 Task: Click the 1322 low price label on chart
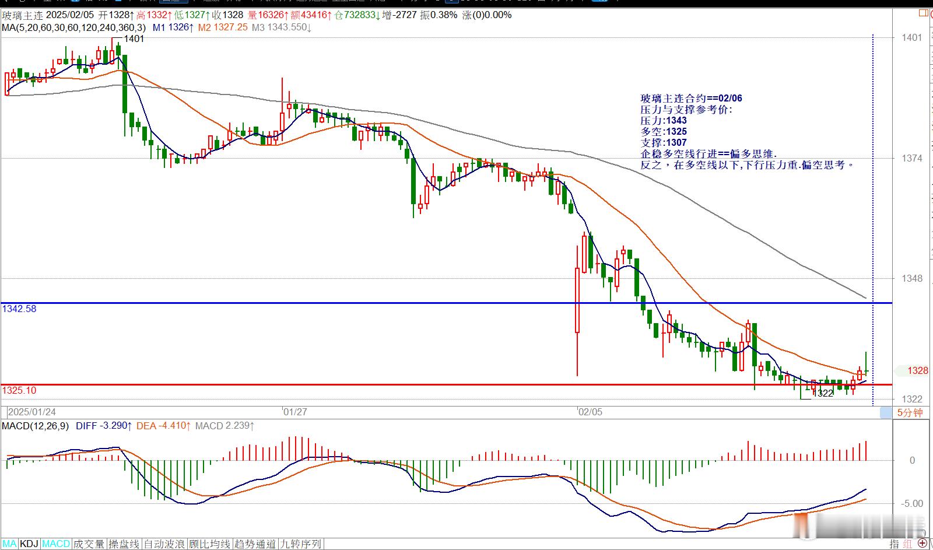tap(823, 394)
